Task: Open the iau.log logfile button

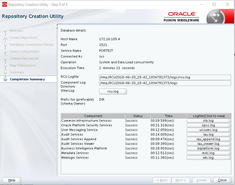Action: click(x=208, y=135)
